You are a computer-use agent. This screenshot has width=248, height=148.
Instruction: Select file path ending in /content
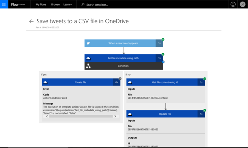(x=147, y=98)
